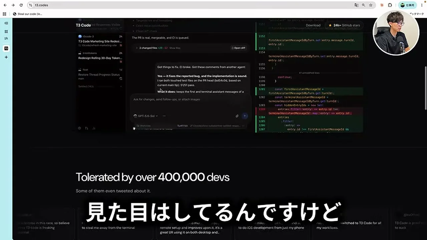
Task: Go back with the browser back arrow
Action: tap(5, 5)
